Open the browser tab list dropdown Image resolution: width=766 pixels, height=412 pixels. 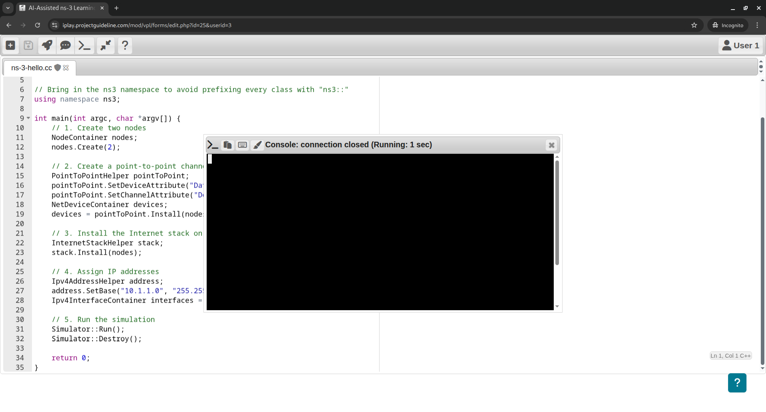pos(8,8)
